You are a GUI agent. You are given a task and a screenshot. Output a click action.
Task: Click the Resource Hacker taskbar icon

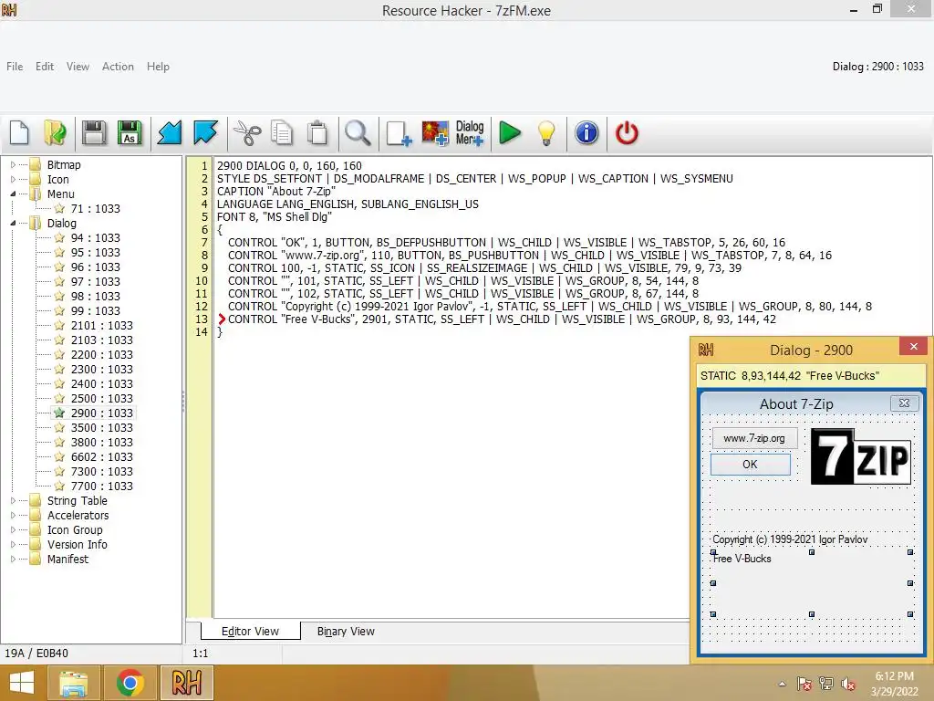tap(186, 683)
